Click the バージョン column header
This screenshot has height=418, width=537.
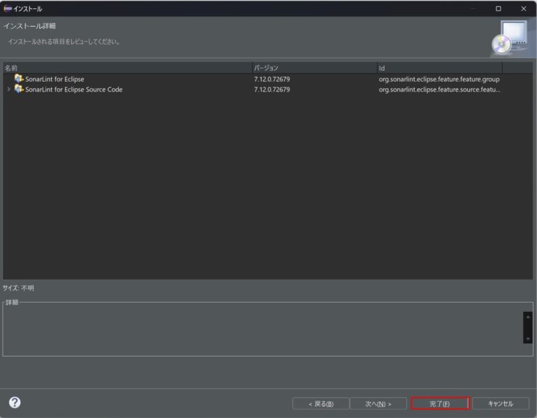click(313, 68)
